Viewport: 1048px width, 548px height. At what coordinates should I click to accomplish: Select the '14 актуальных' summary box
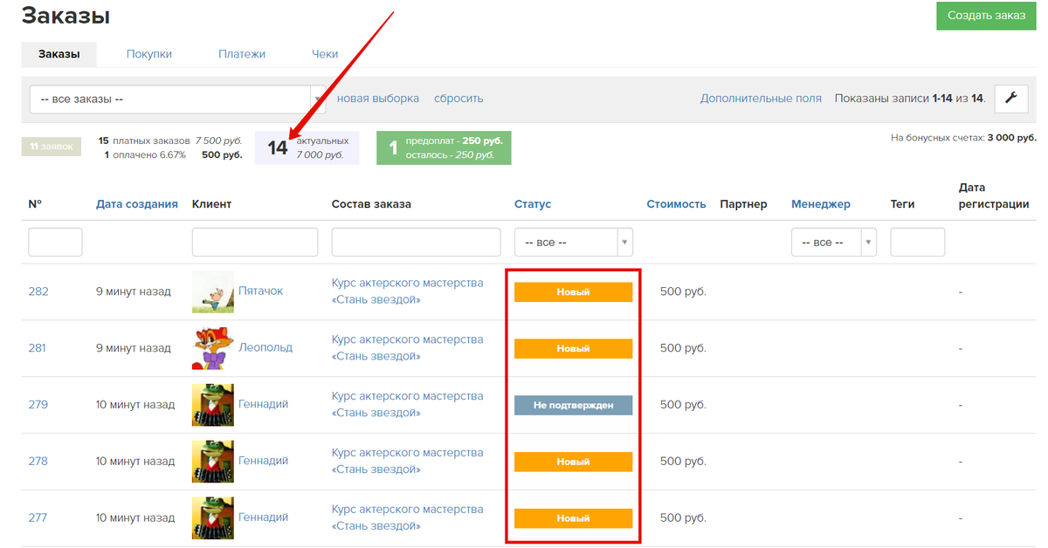pos(307,147)
